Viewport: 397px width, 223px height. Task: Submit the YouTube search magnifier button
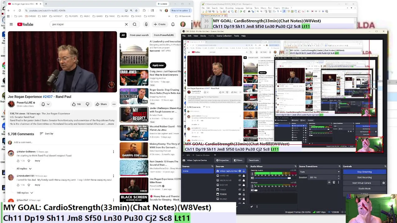click(135, 24)
